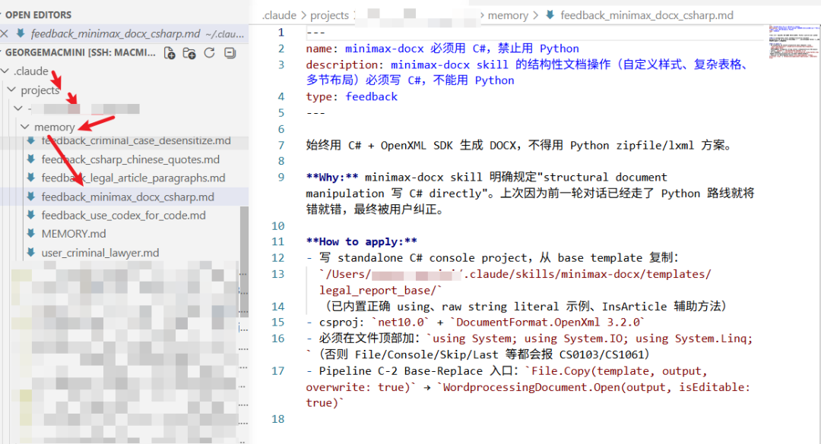
Task: Collapse the projects folder chevron
Action: tap(11, 90)
